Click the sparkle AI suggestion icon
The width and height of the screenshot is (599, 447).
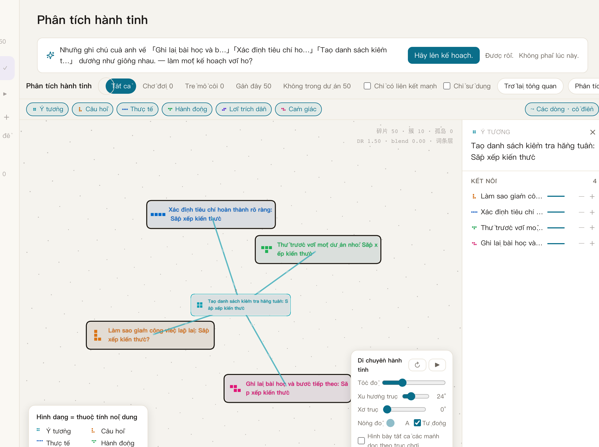(x=50, y=55)
